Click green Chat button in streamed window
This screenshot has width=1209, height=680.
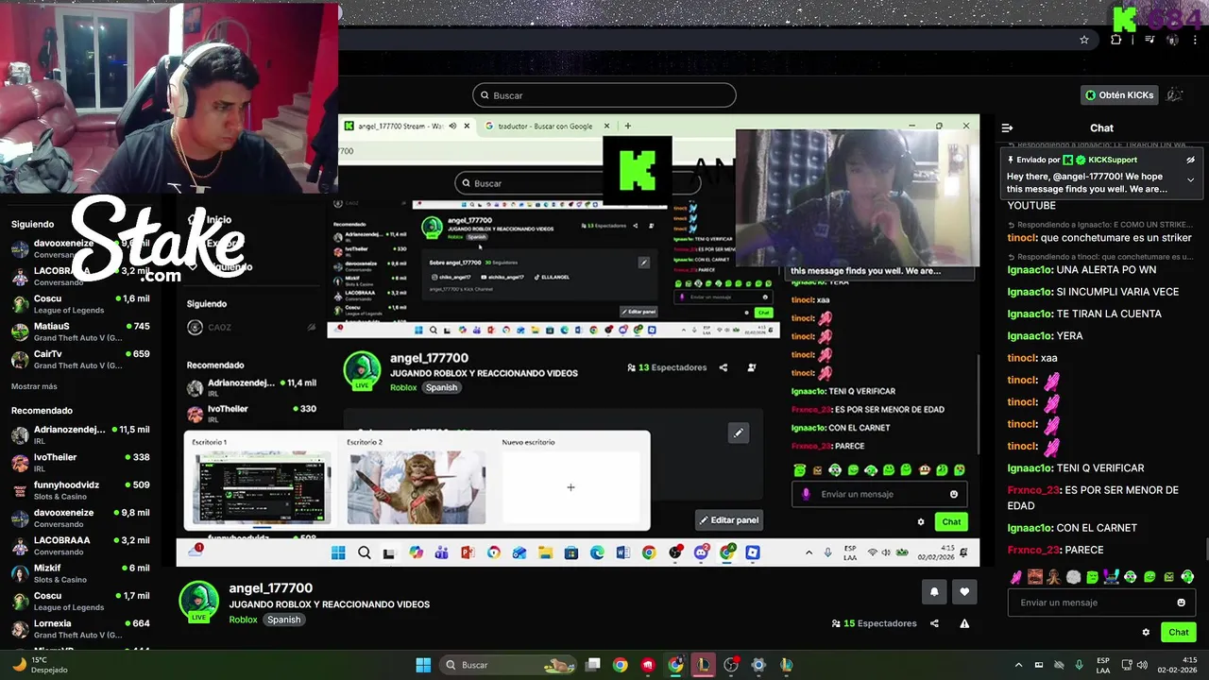pos(951,521)
